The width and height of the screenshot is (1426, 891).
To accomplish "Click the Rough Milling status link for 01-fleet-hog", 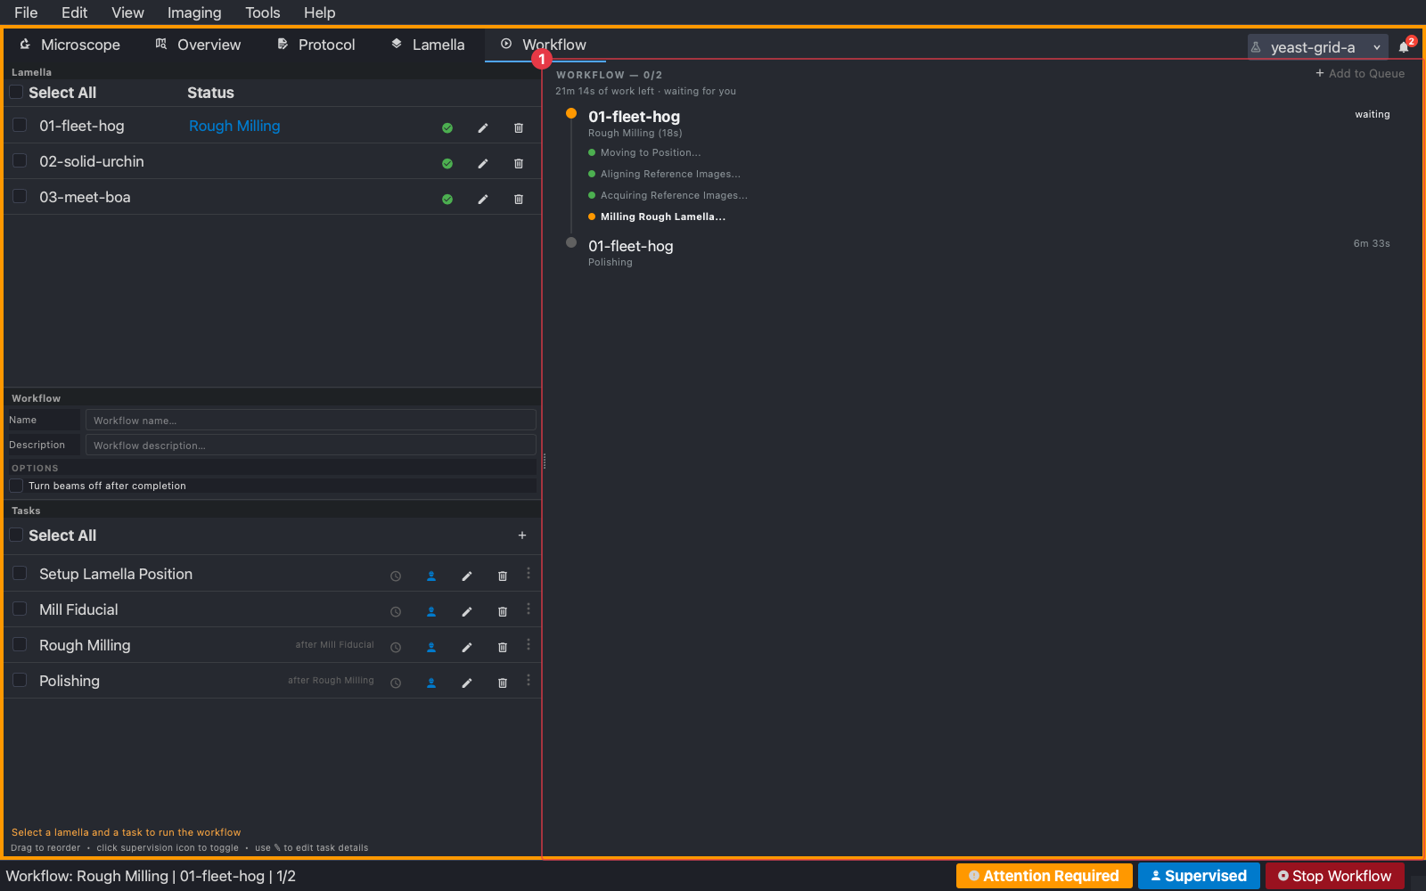I will [x=234, y=126].
